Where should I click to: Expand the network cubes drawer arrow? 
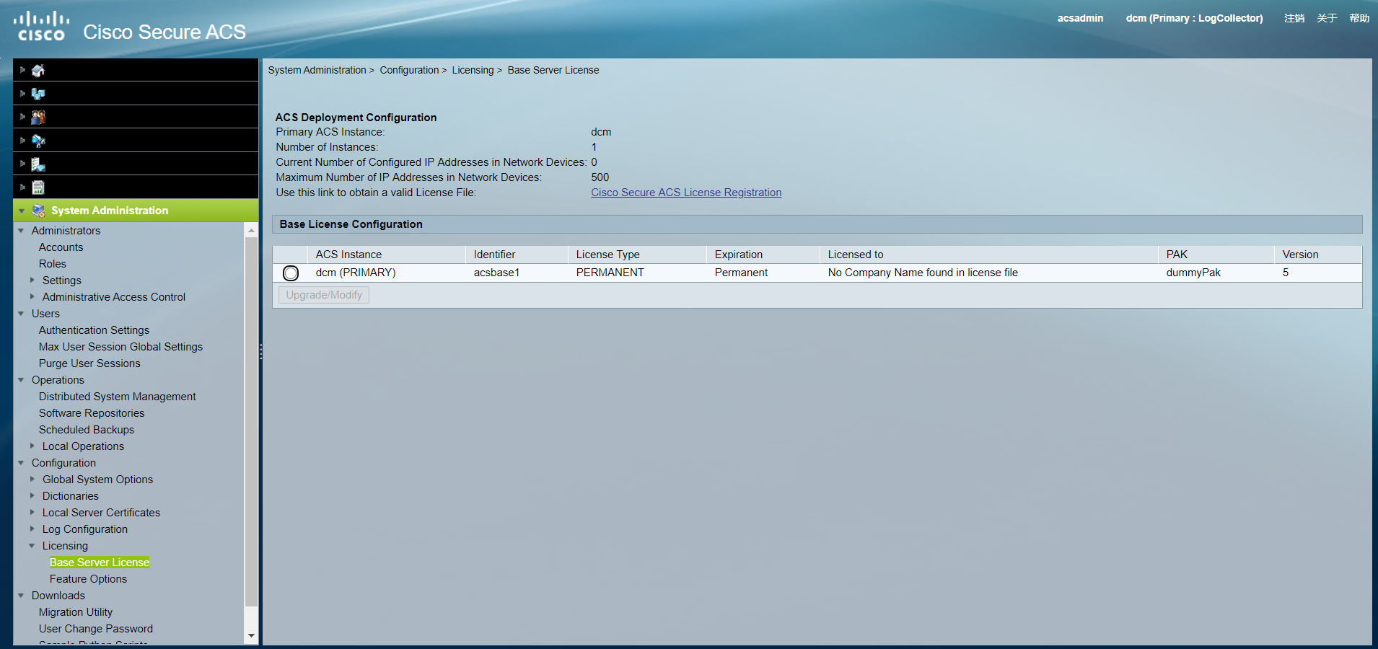click(22, 94)
